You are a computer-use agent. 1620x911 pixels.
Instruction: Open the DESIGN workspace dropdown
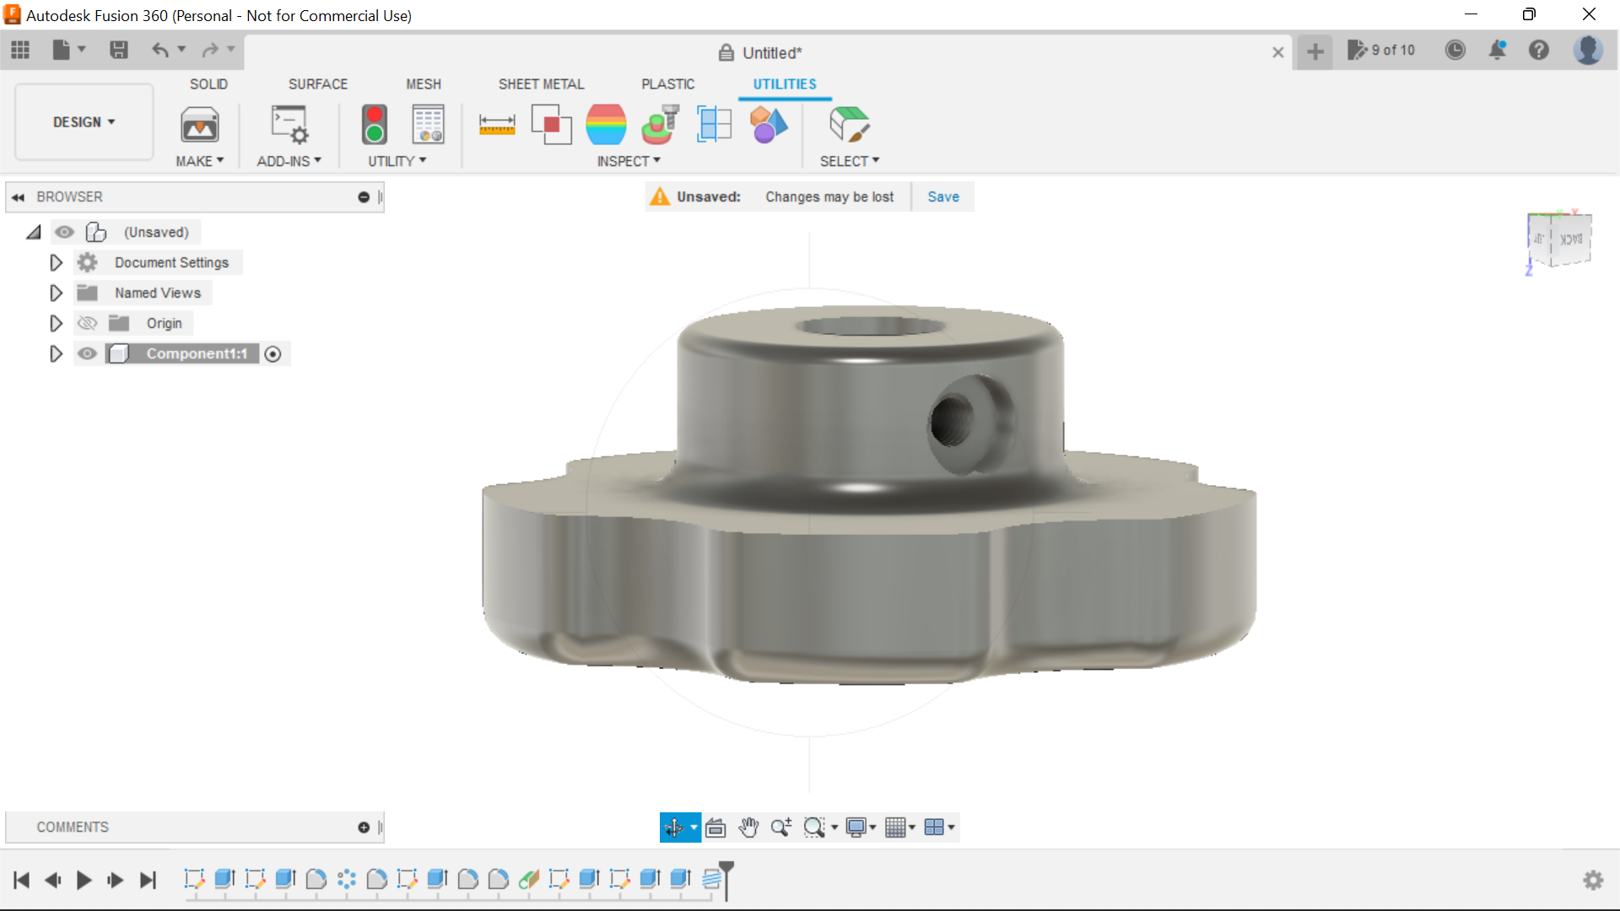coord(84,122)
